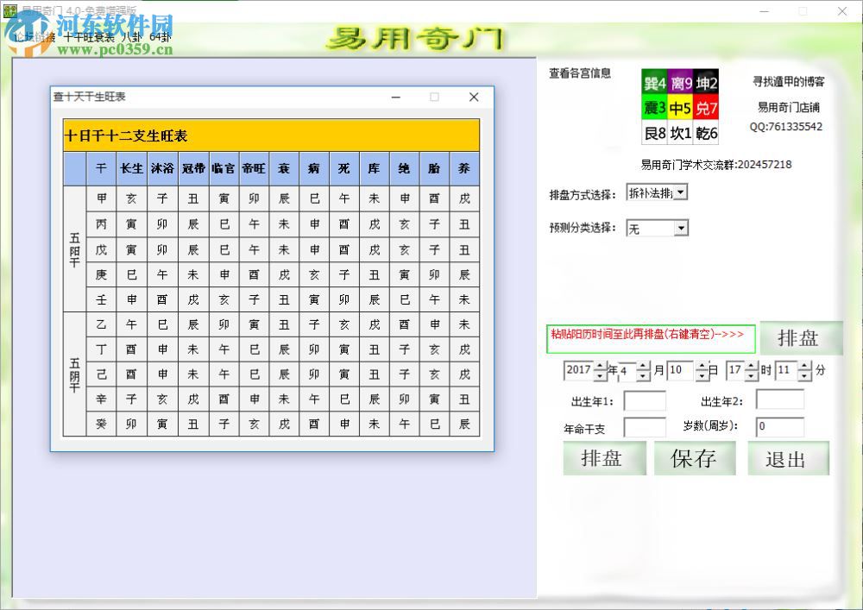Increment the 2017 year spinner up arrow
This screenshot has width=863, height=610.
click(599, 366)
